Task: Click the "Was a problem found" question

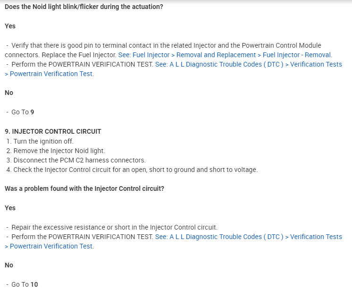Action: (84, 188)
